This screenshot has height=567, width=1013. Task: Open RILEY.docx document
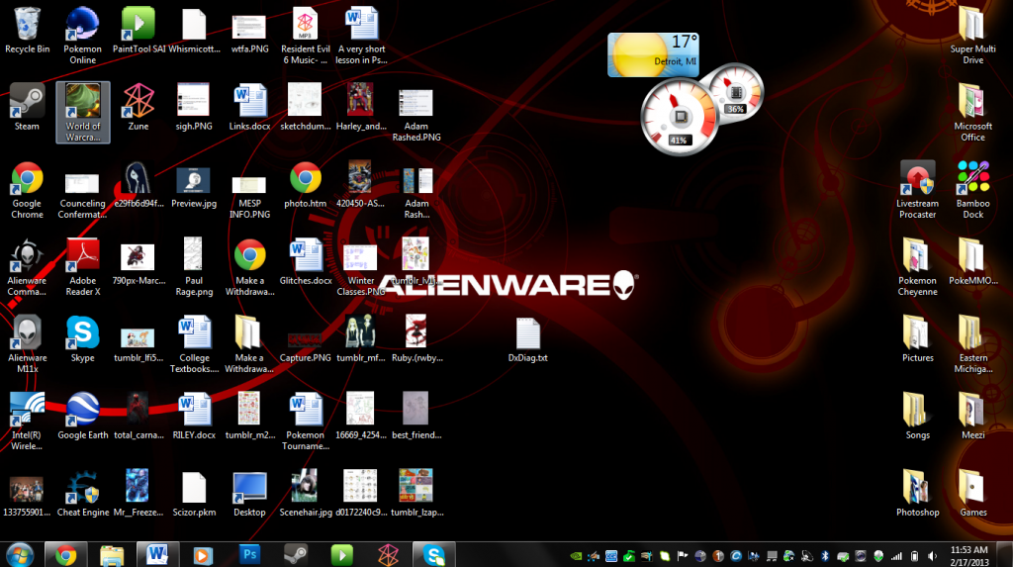(194, 417)
